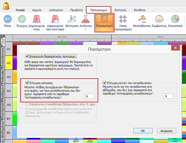Toggle Έλεγχος κενών των εκπαιδευτικών checkbox
186x143 pixels.
105,82
